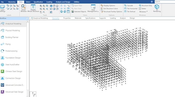Viewport: 175px width, 97px height.
Task: Tile windows horizontally
Action: point(131,8)
